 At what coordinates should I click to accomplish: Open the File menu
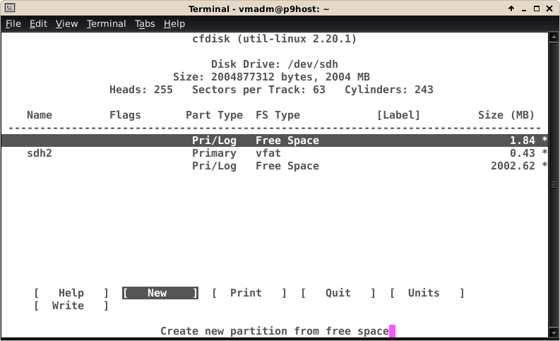pos(13,23)
